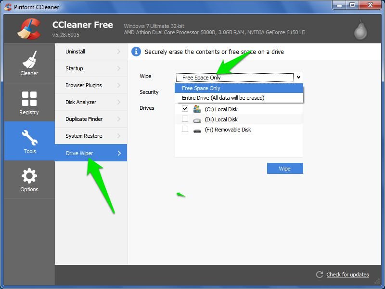Click the Security label

coord(149,92)
